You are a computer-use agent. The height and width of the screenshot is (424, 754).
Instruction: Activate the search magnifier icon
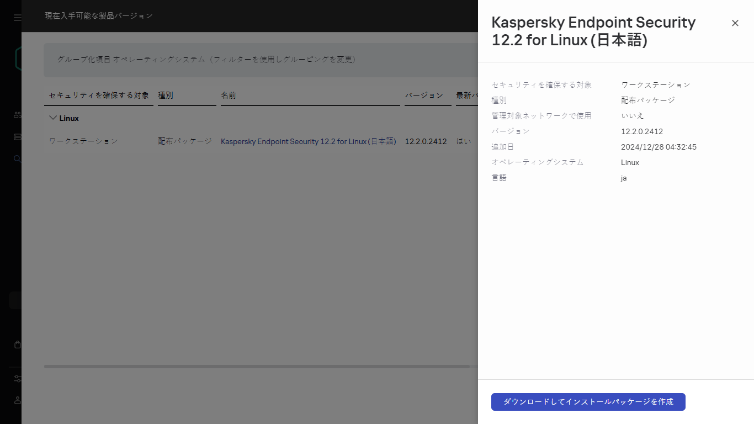pyautogui.click(x=17, y=158)
